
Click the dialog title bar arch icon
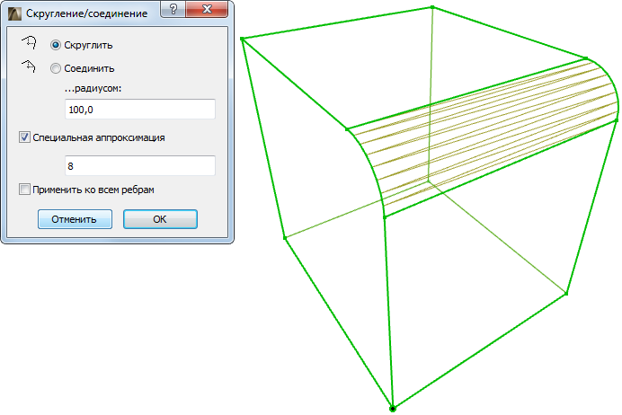coord(14,13)
